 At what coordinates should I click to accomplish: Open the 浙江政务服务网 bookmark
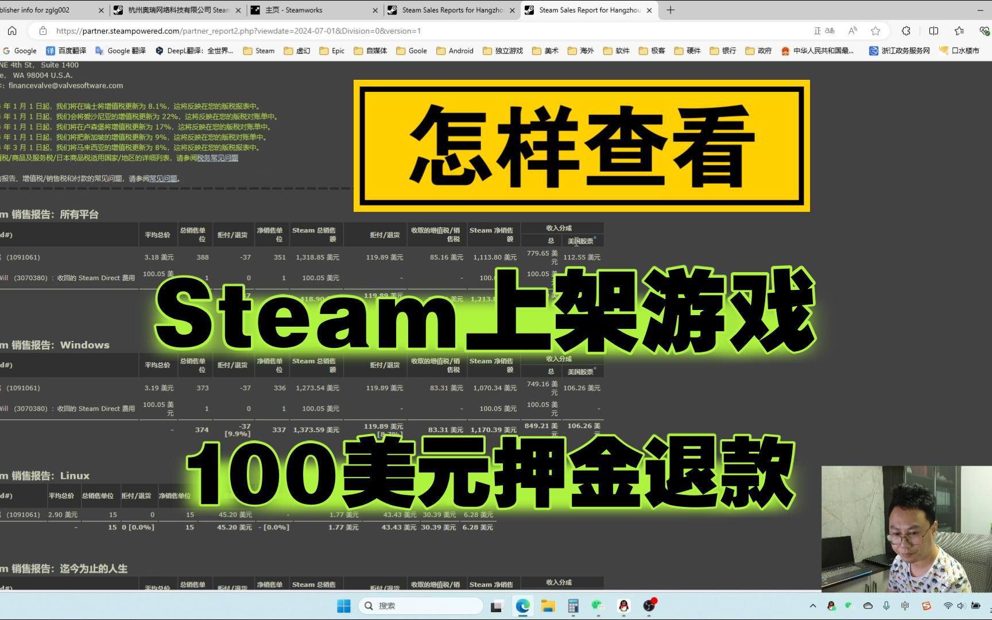(x=900, y=51)
